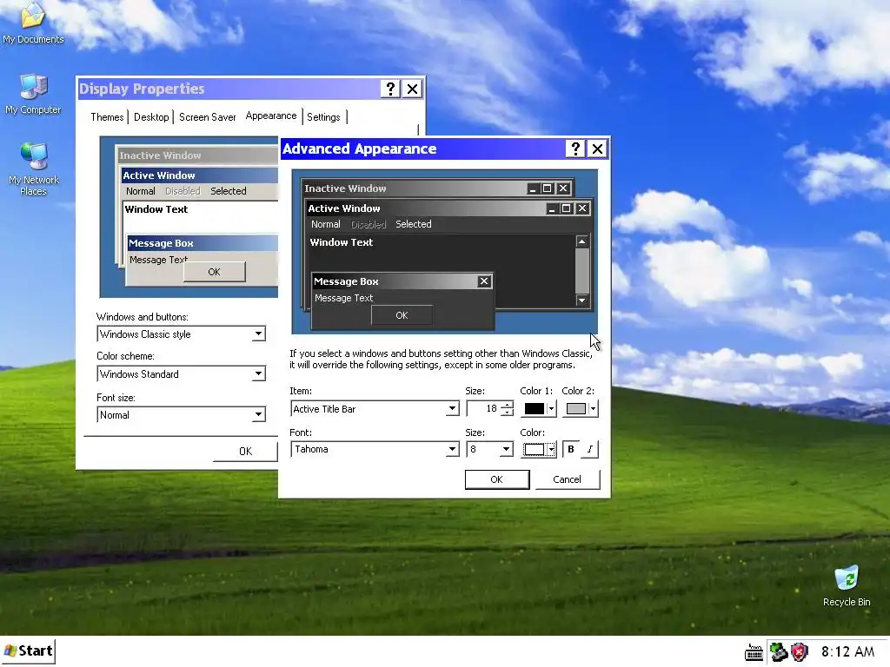Click the Message Box bar in Display Properties preview
The height and width of the screenshot is (667, 890).
click(x=203, y=243)
